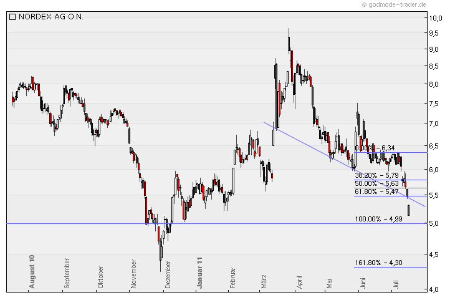Click the März time axis label

click(x=264, y=281)
